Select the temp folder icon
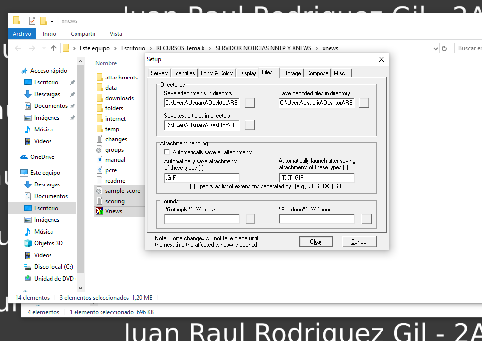Viewport: 482px width, 341px height. point(100,129)
